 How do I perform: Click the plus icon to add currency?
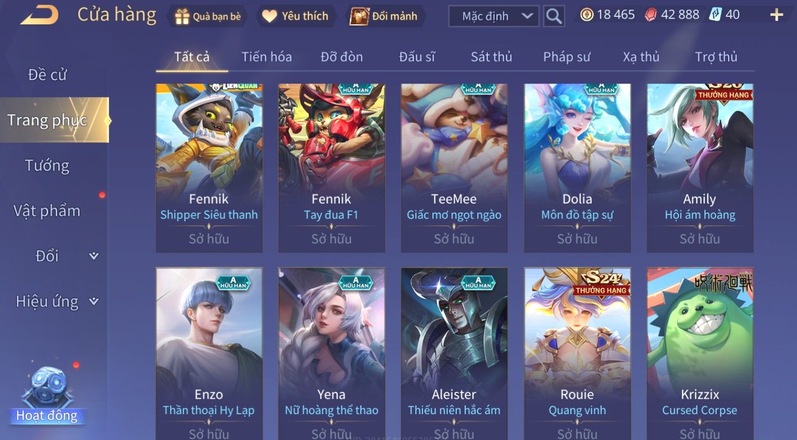pyautogui.click(x=776, y=15)
